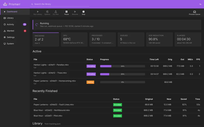Open the Library sidebar item
Image resolution: width=204 pixels, height=127 pixels.
pos(15,18)
